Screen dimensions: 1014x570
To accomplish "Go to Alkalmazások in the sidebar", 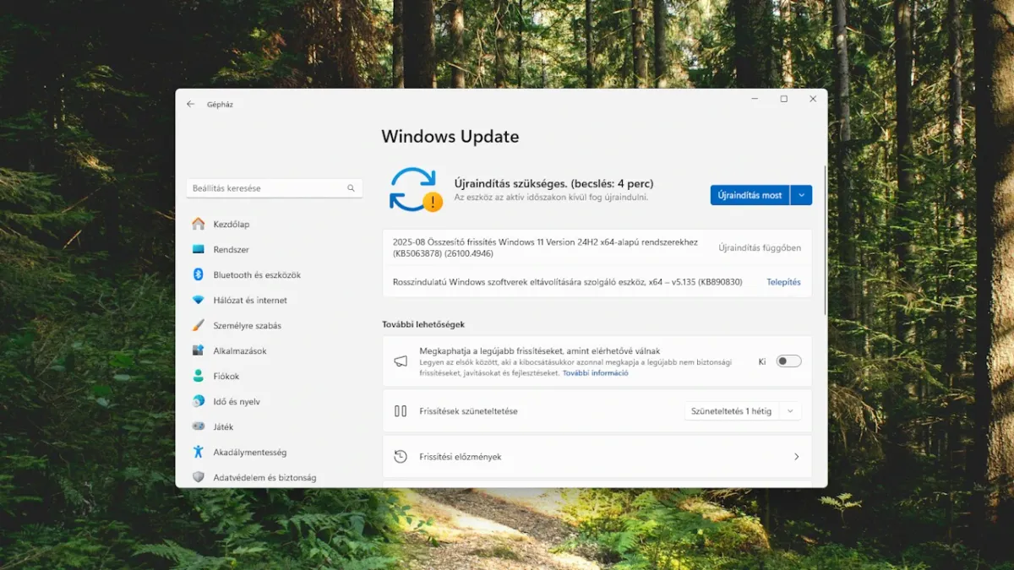I will pyautogui.click(x=240, y=351).
